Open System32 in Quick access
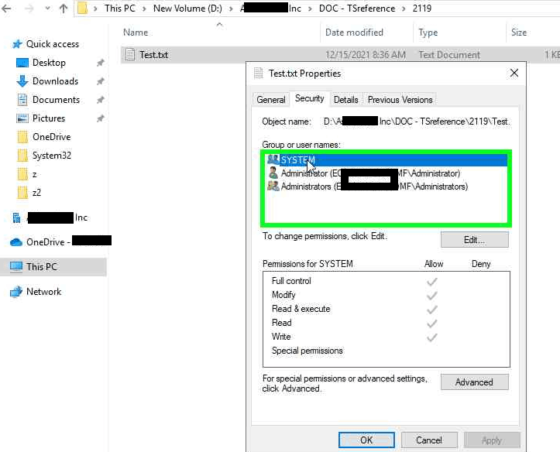Screen dimensions: 560x452 52,156
